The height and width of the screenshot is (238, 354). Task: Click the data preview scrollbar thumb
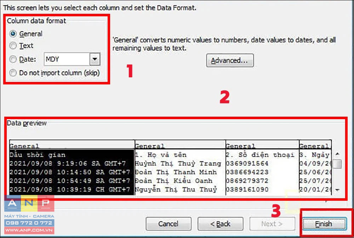pyautogui.click(x=337, y=164)
